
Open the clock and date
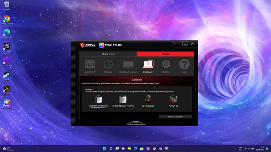coord(260,149)
